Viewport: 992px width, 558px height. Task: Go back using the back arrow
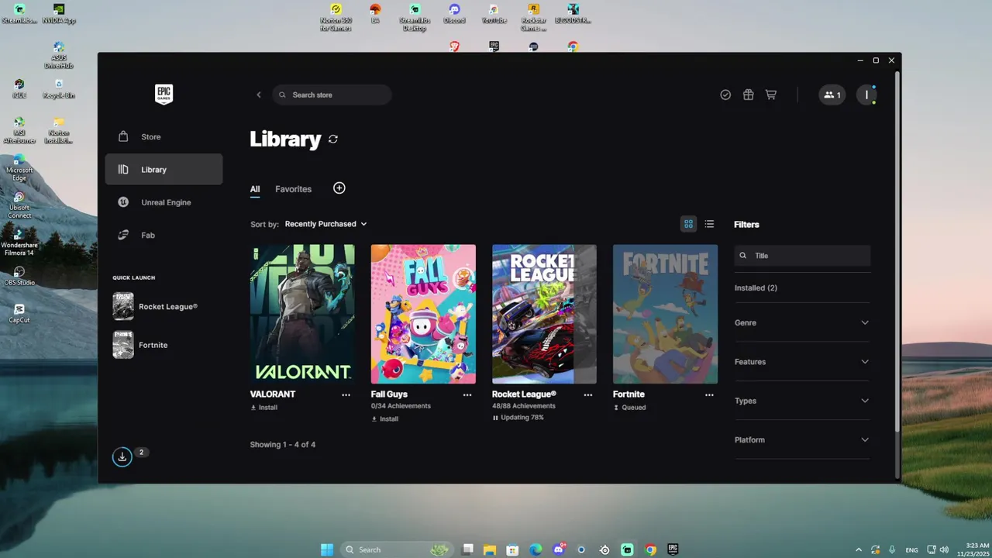point(259,95)
